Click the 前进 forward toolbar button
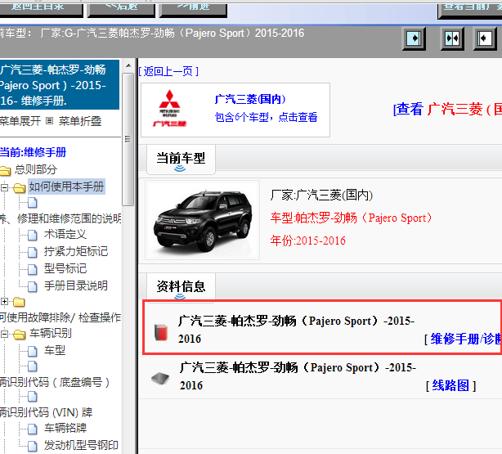The image size is (502, 454). pyautogui.click(x=193, y=10)
